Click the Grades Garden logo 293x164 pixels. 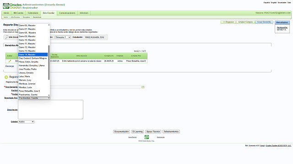tap(12, 6)
